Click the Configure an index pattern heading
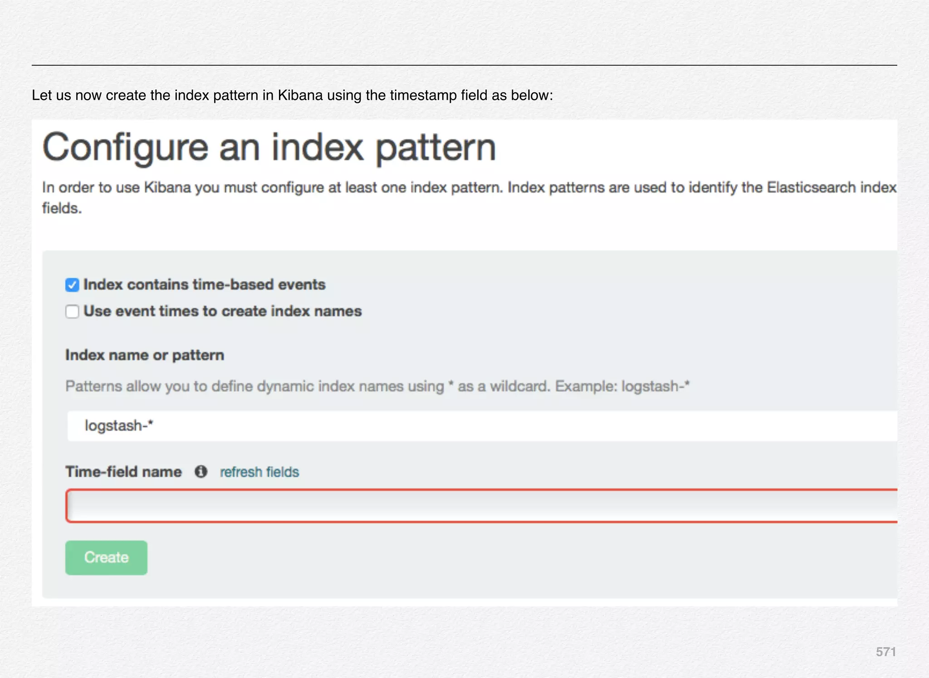The height and width of the screenshot is (678, 929). pos(269,147)
